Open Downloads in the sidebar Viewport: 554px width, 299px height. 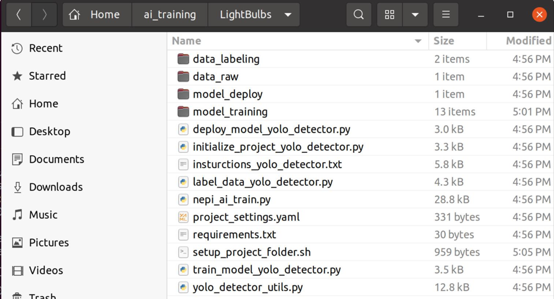point(56,187)
